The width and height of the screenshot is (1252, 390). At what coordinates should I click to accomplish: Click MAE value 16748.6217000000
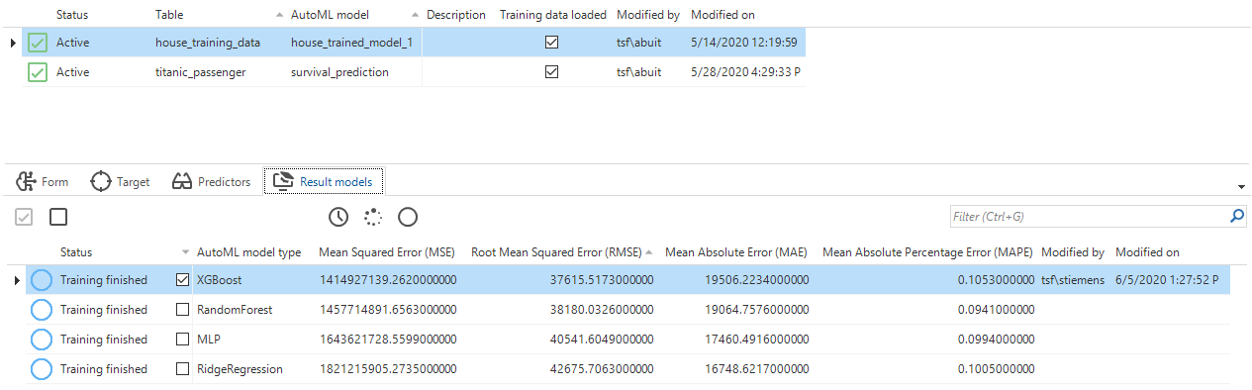click(757, 369)
